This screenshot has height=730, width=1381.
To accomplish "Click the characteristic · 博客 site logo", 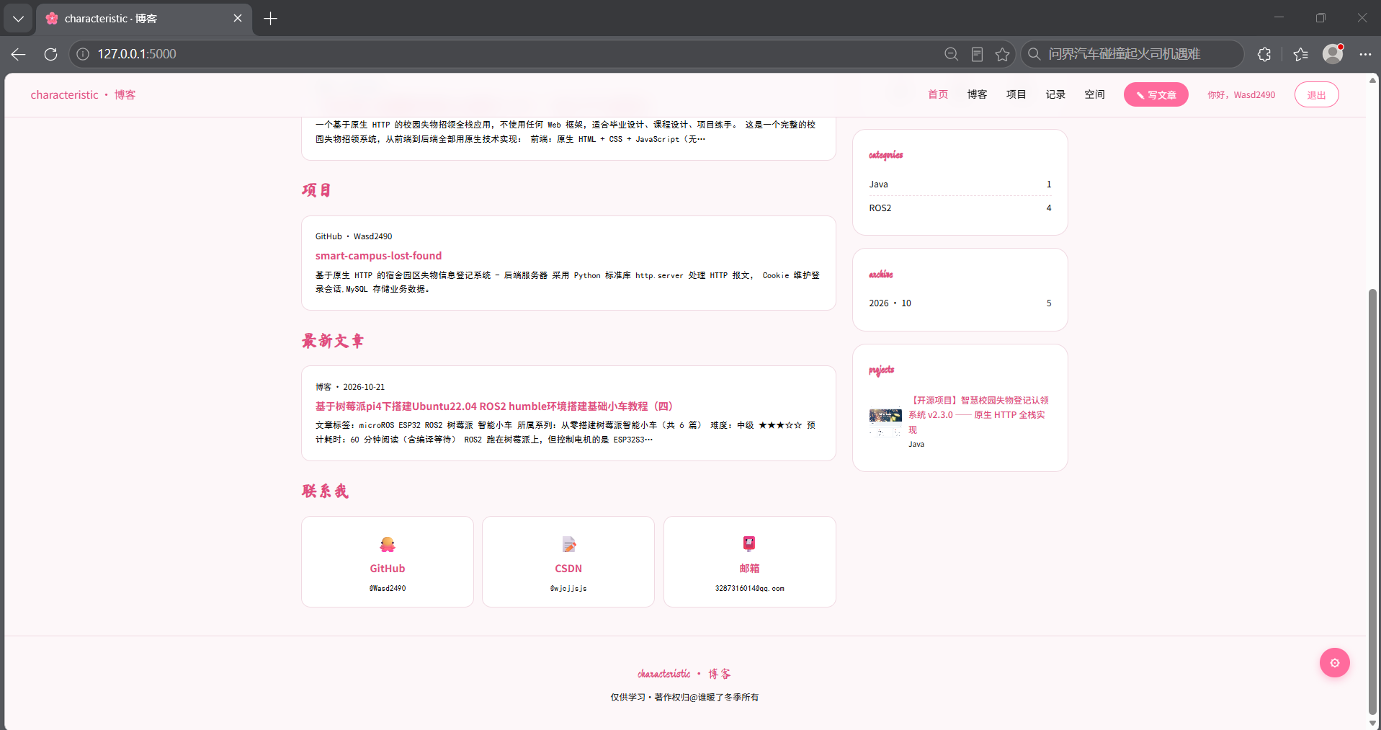I will [83, 95].
